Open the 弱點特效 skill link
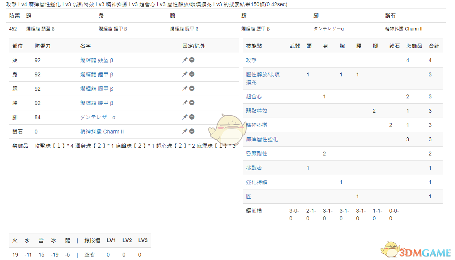Screen dimensions: 455x260 click(x=256, y=111)
